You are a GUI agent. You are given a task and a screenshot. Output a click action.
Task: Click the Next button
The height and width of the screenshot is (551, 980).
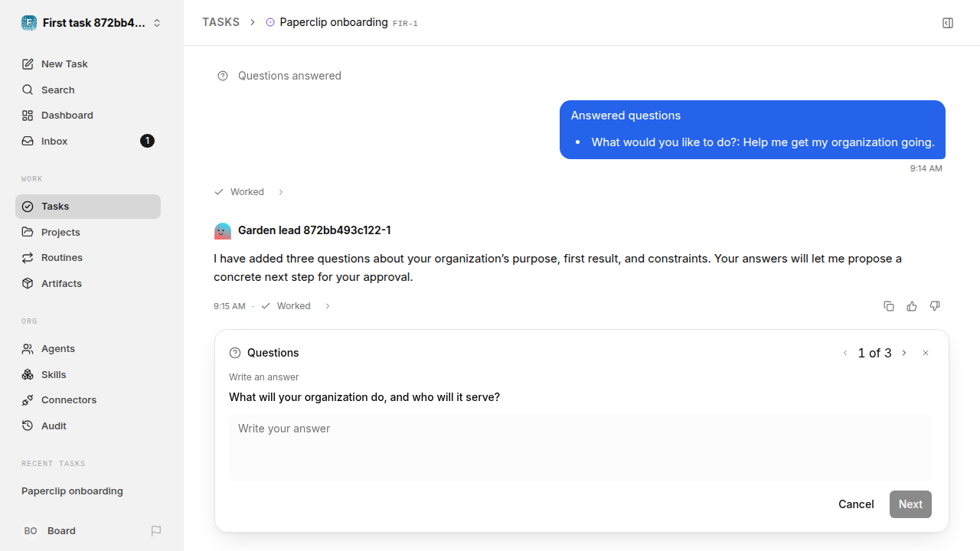click(910, 504)
